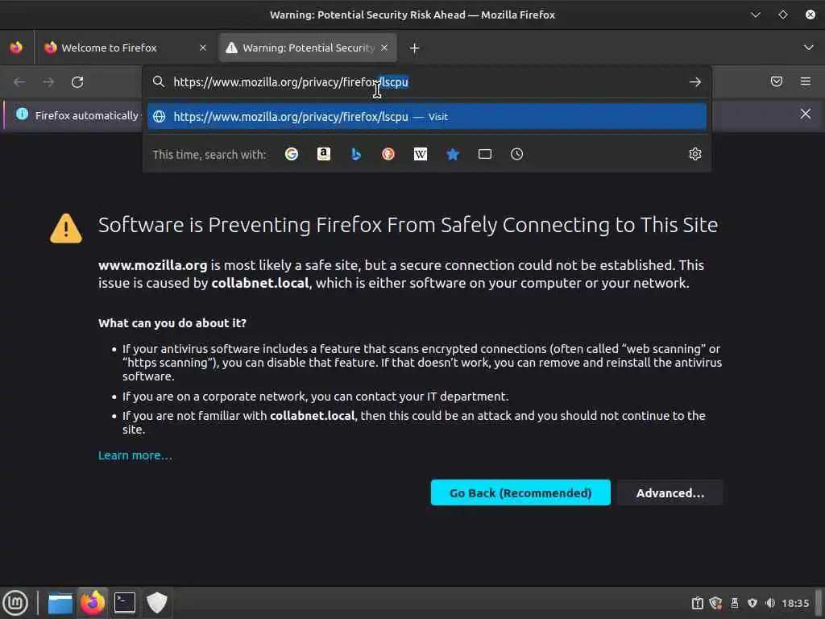825x619 pixels.
Task: Click the removable drives tray icon
Action: (735, 603)
